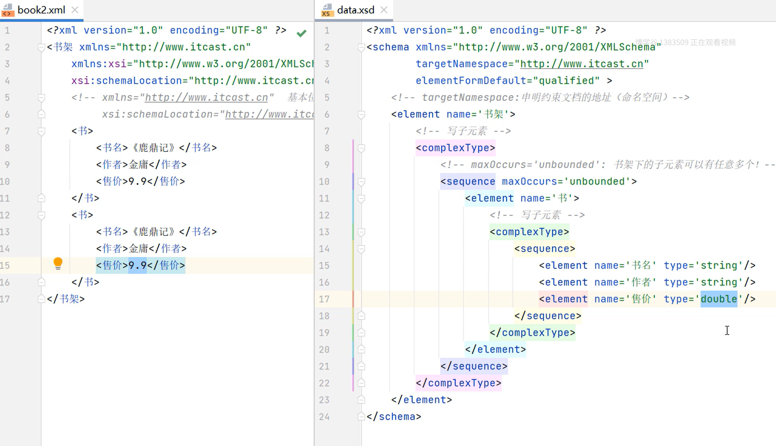776x446 pixels.
Task: Collapse the first 书 element at line 7
Action: (41, 131)
